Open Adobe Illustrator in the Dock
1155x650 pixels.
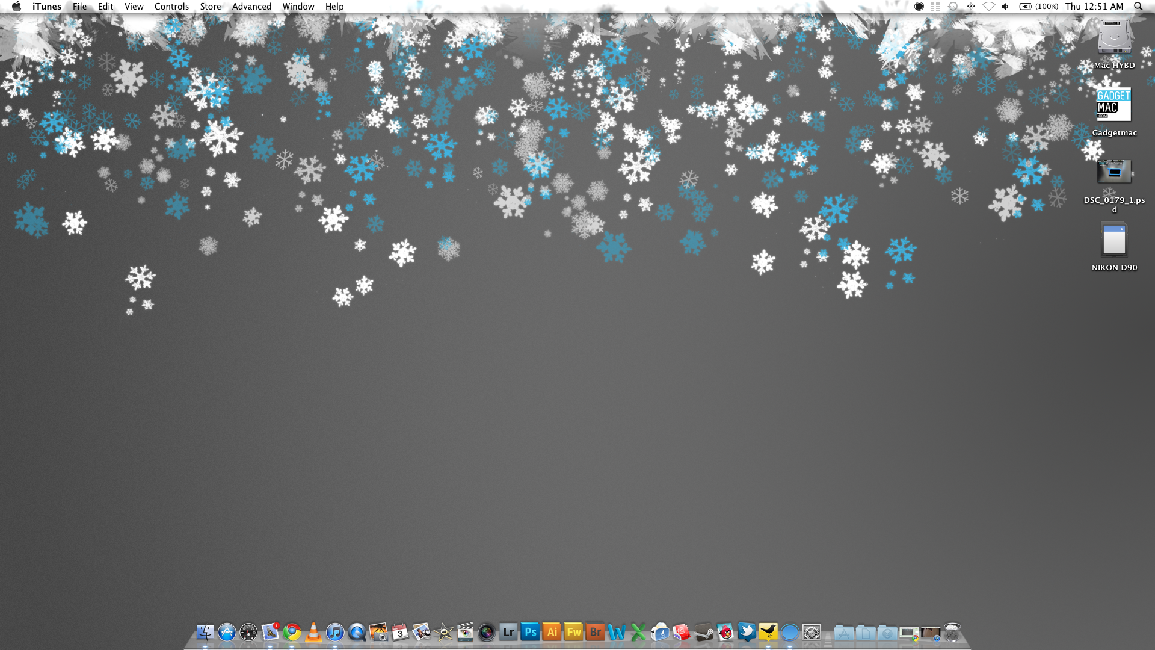click(x=552, y=632)
